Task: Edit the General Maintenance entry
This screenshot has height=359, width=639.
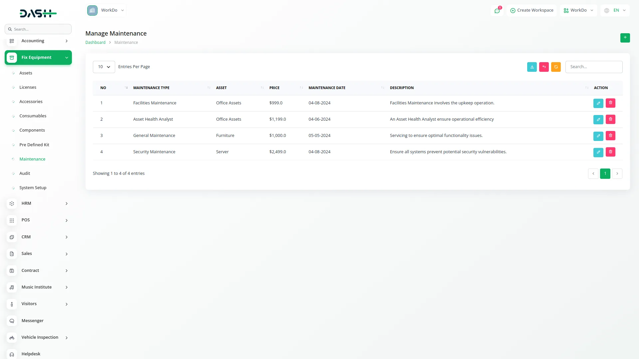Action: coord(598,136)
